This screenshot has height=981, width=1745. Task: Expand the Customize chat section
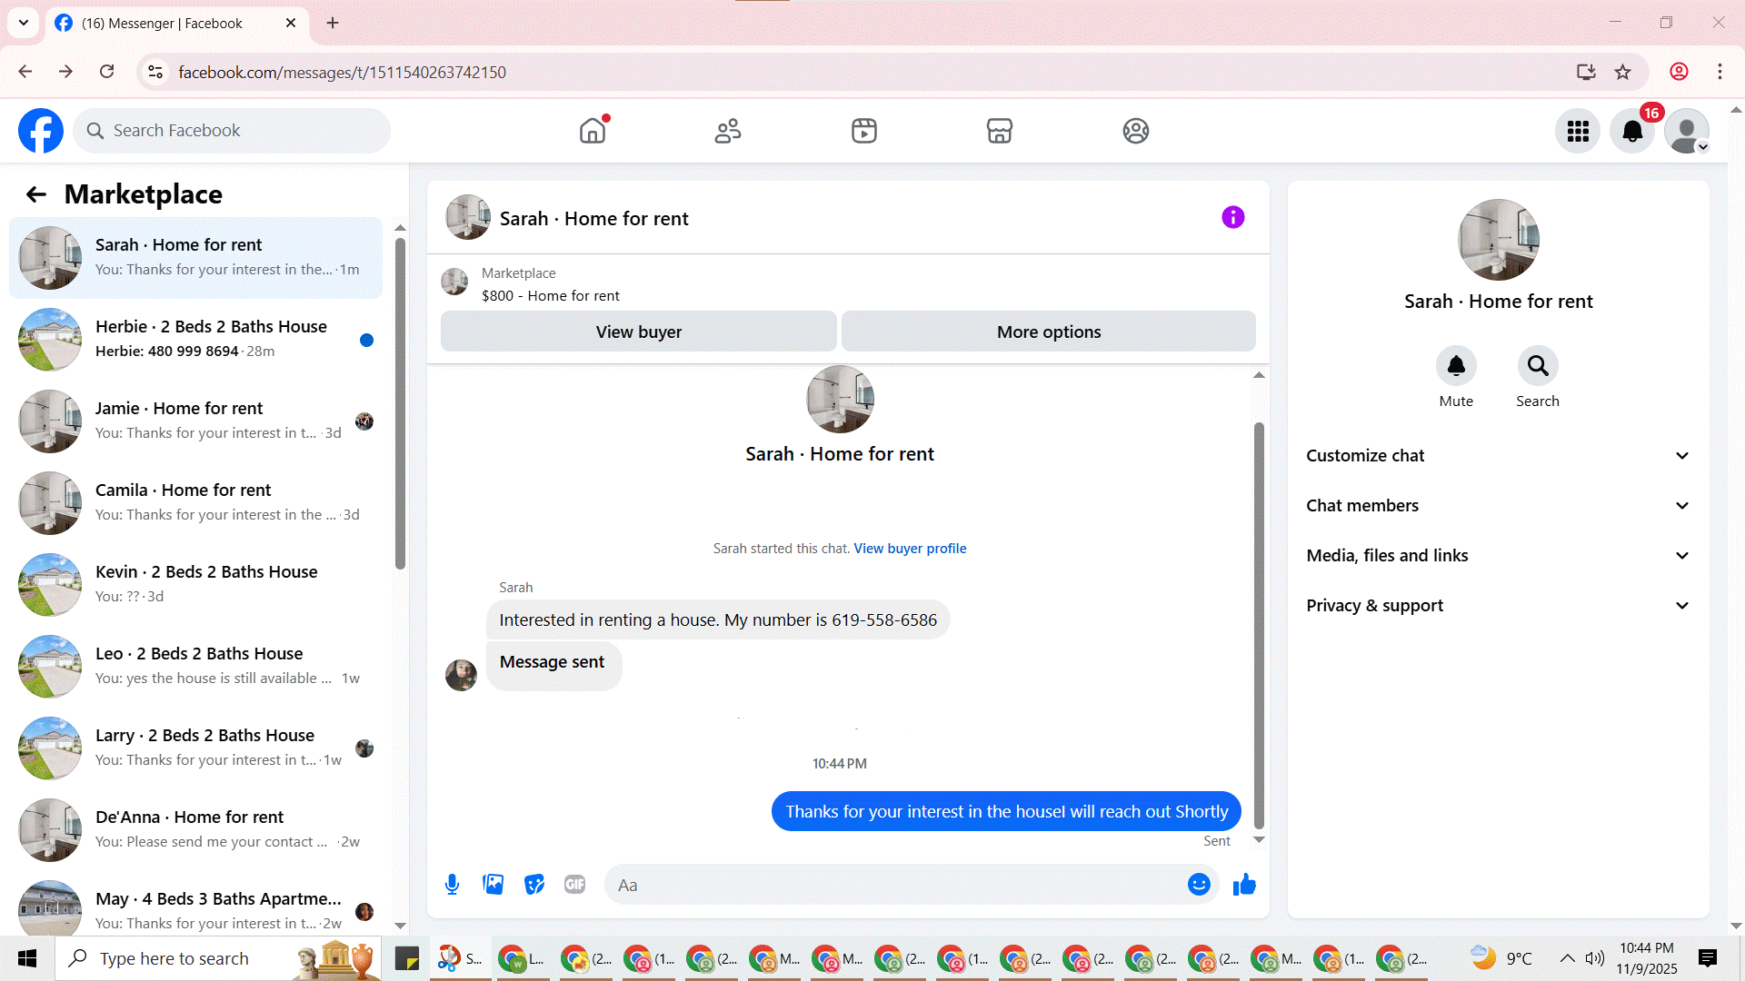pos(1499,456)
